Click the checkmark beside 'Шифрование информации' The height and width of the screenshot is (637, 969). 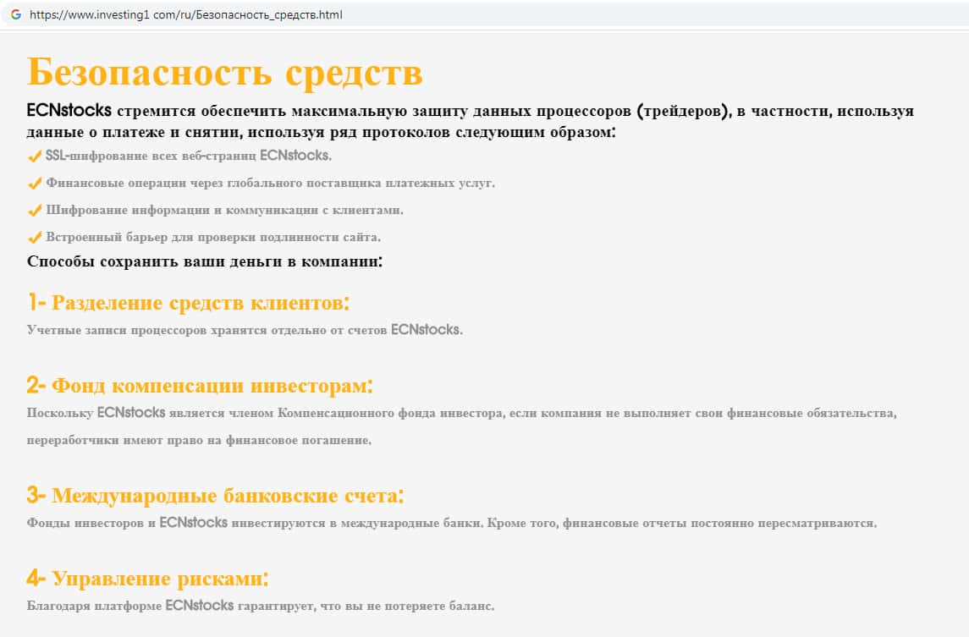(35, 211)
